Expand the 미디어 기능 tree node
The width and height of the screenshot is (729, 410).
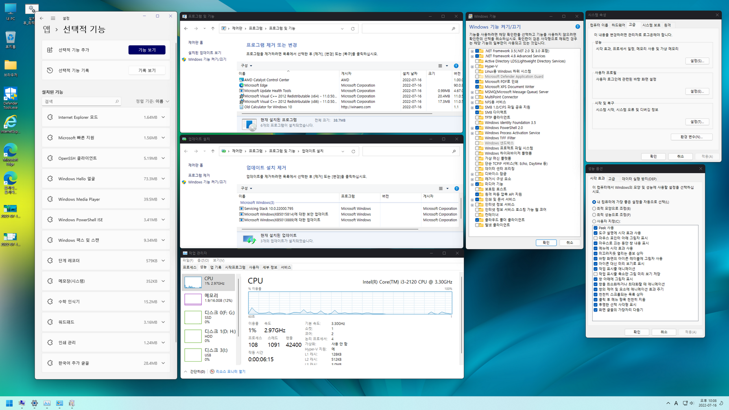(x=472, y=184)
